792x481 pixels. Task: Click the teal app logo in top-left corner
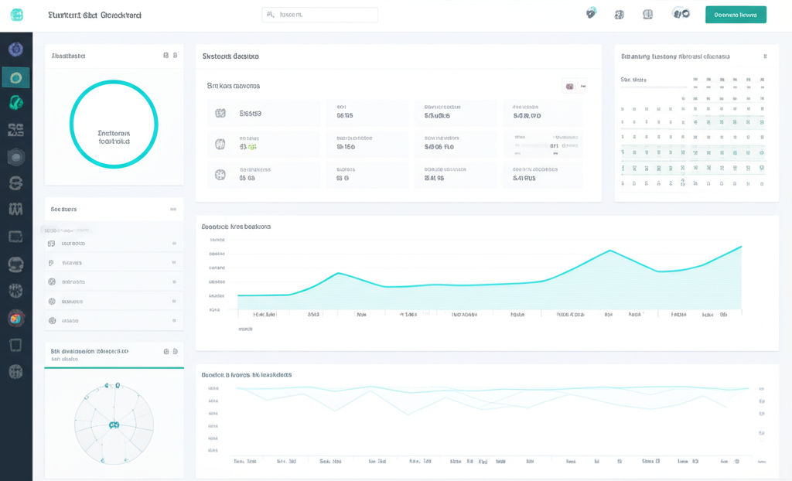[x=16, y=15]
